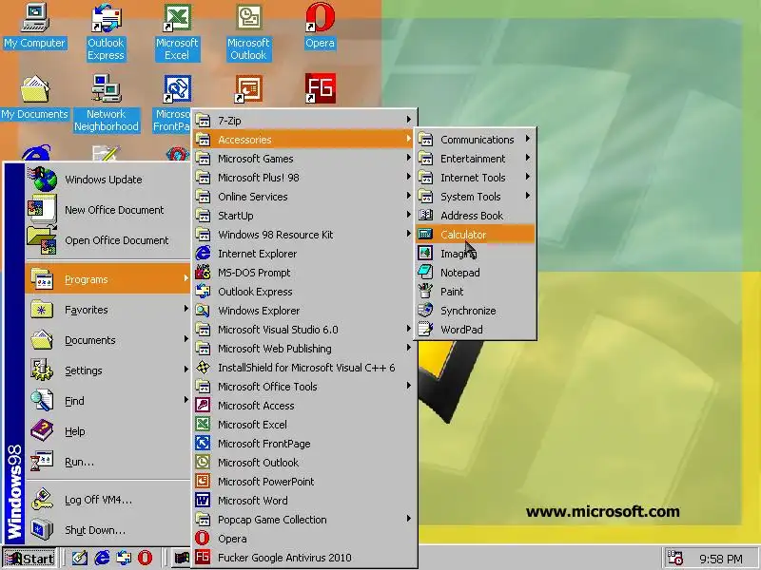Open My Computer desktop icon
This screenshot has height=570, width=761.
tap(34, 27)
